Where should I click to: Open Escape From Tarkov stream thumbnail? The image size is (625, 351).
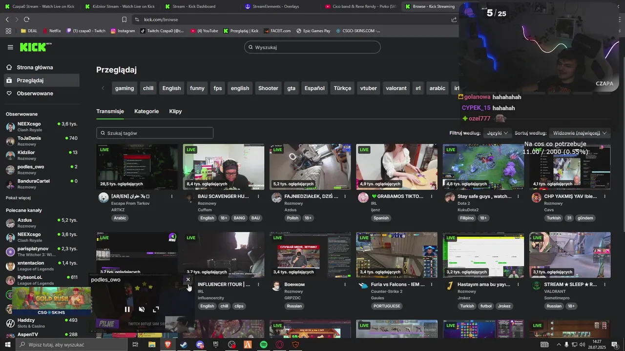pyautogui.click(x=137, y=167)
